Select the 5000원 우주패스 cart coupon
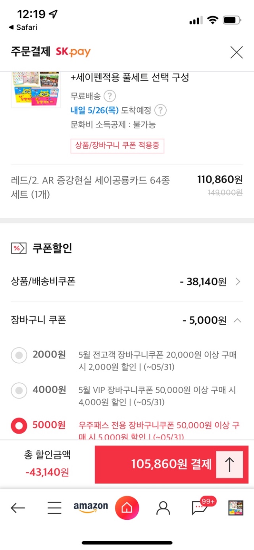 tap(19, 426)
